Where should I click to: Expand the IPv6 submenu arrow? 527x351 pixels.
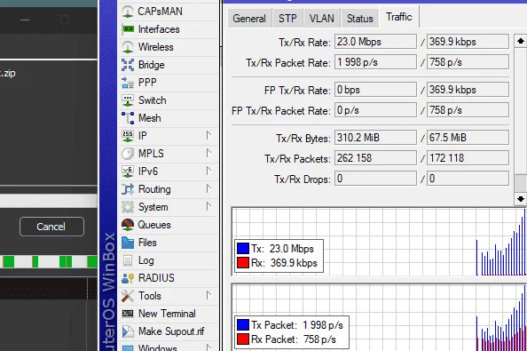point(208,171)
